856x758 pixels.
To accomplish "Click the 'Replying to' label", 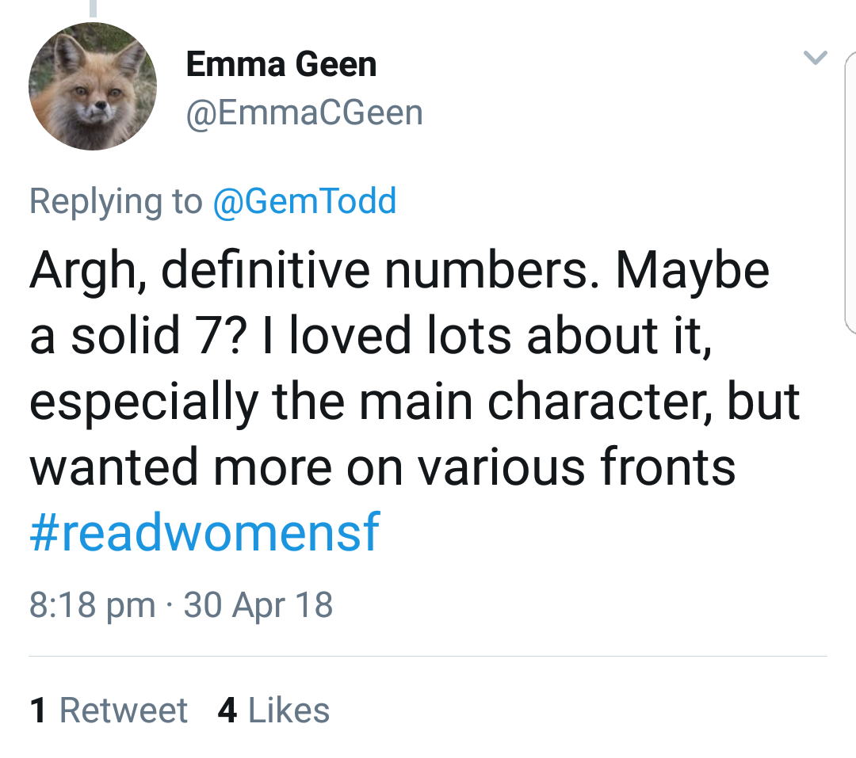I will tap(116, 201).
